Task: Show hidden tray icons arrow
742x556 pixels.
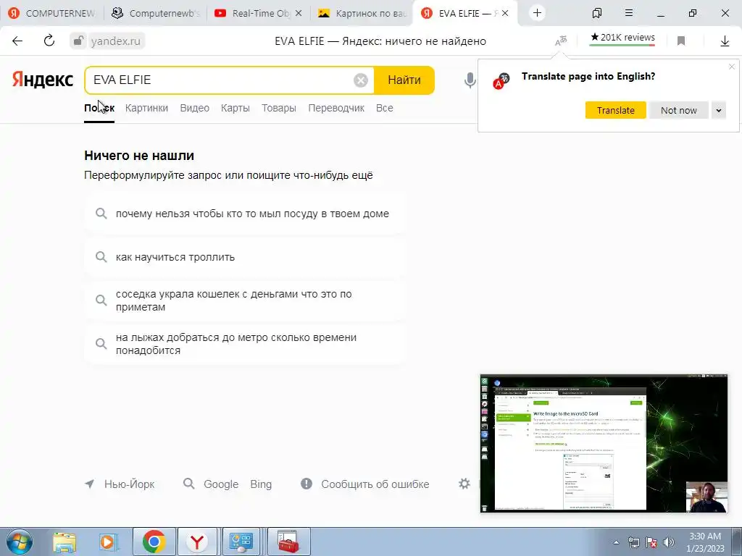Action: pyautogui.click(x=616, y=542)
